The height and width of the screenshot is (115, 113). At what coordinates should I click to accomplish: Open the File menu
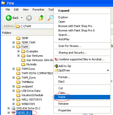(x=8, y=10)
